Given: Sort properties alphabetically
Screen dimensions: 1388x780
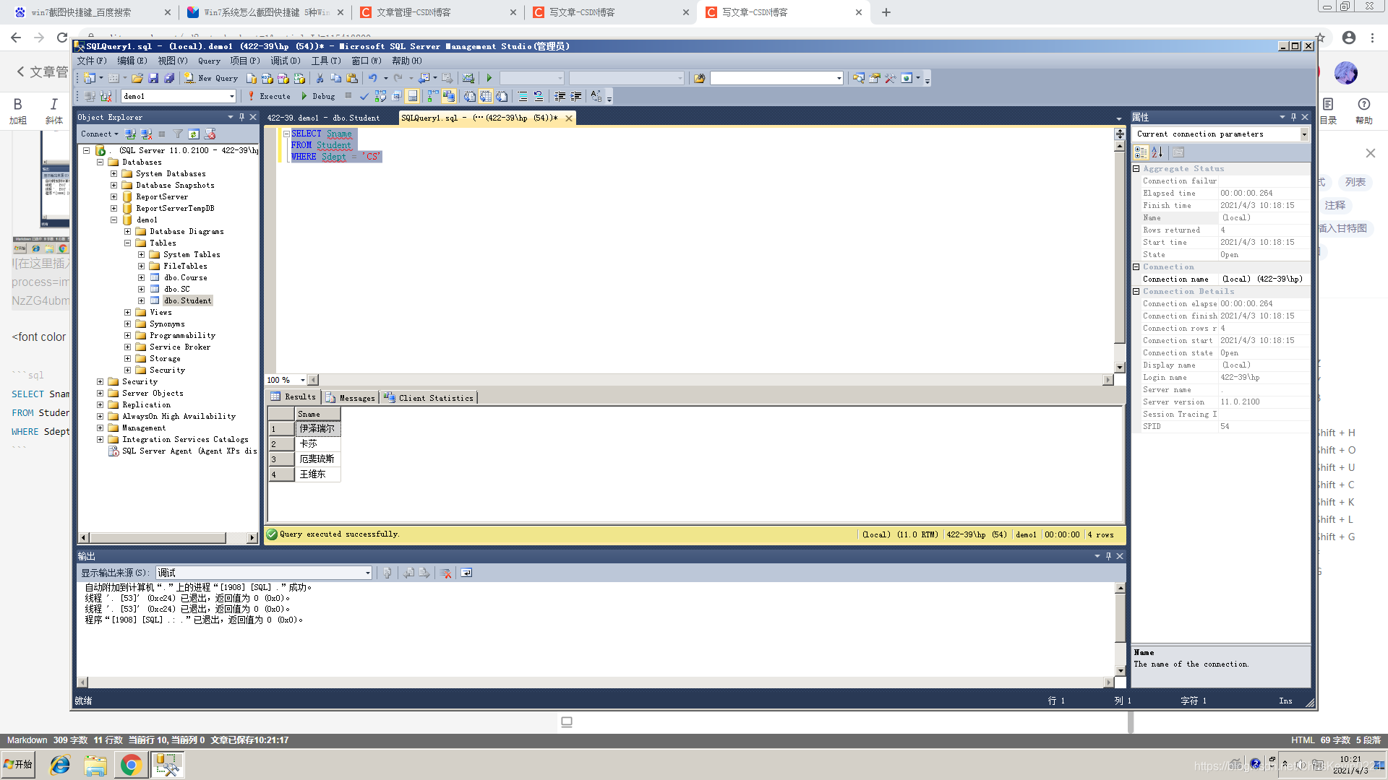Looking at the screenshot, I should tap(1157, 152).
